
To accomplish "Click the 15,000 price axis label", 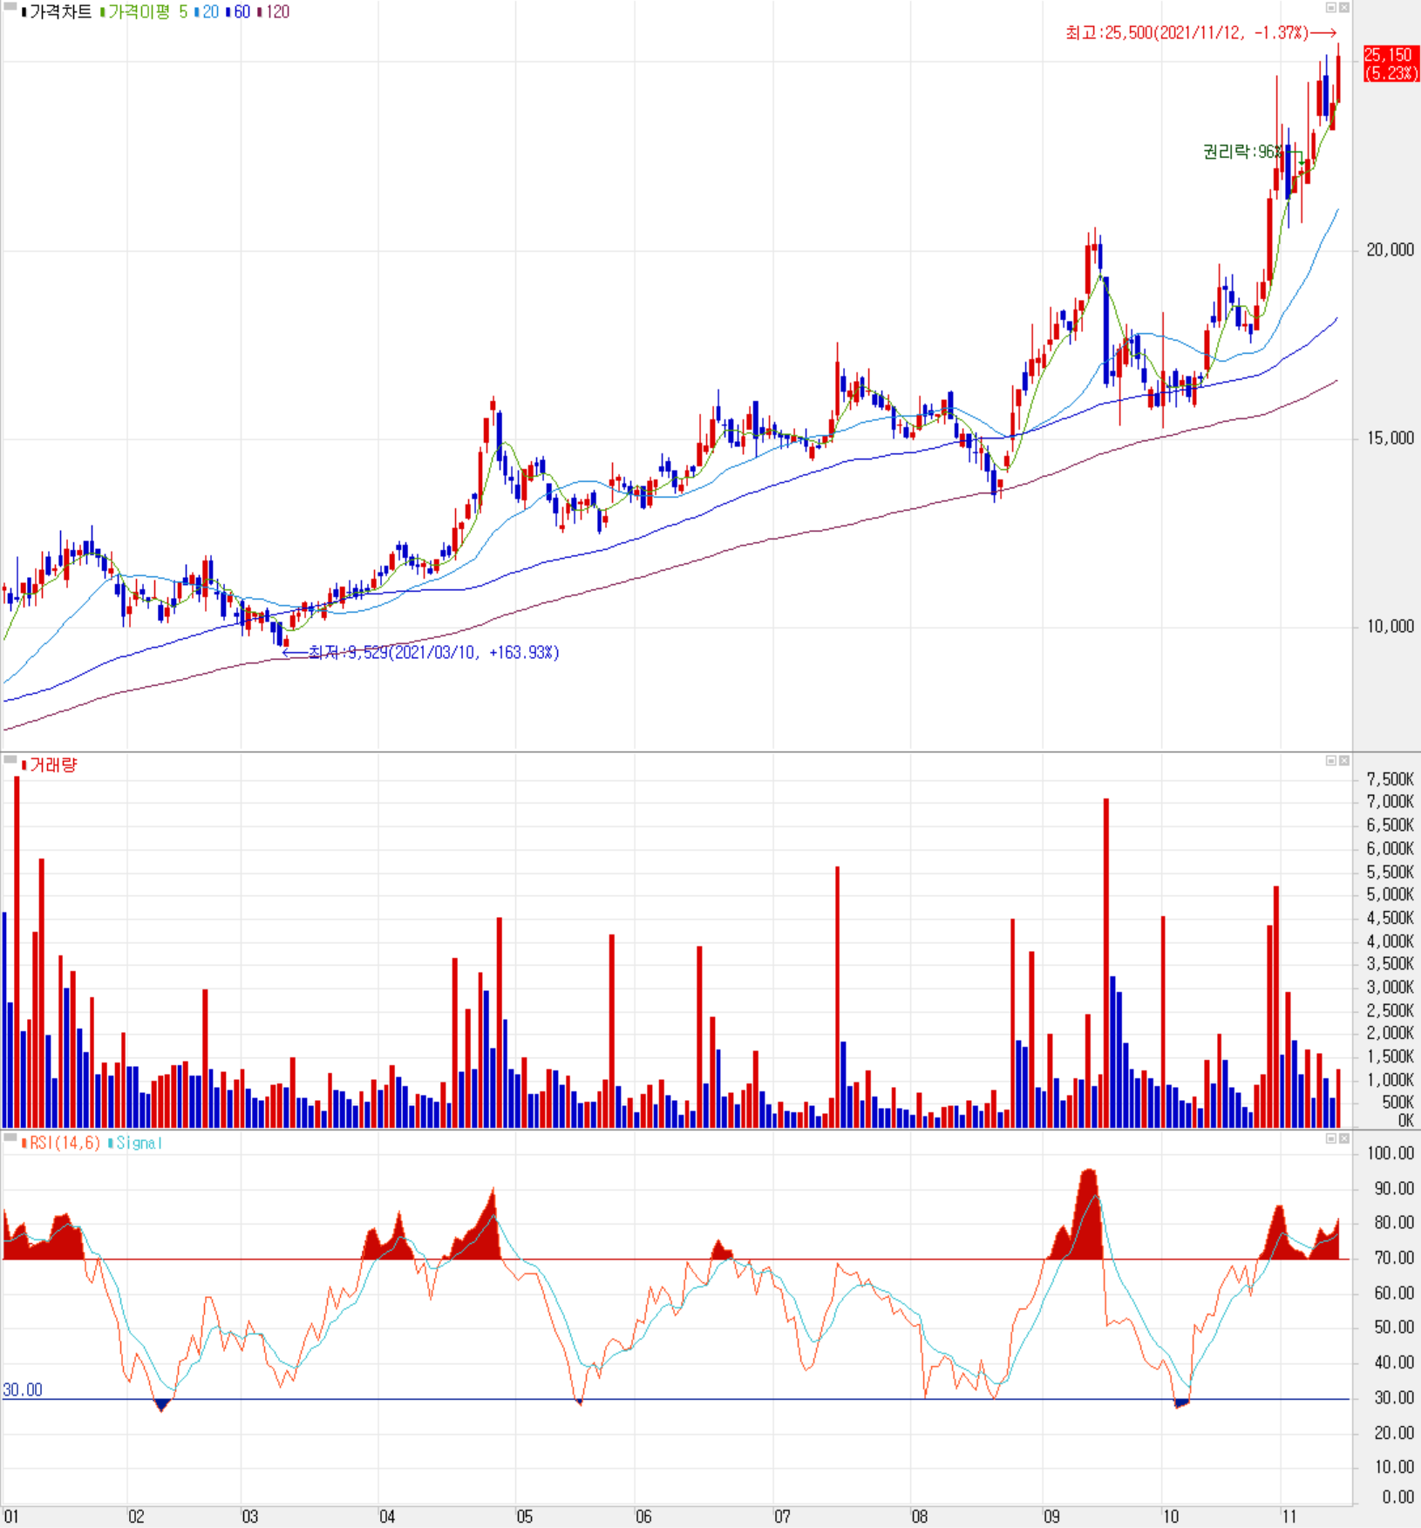I will point(1390,438).
